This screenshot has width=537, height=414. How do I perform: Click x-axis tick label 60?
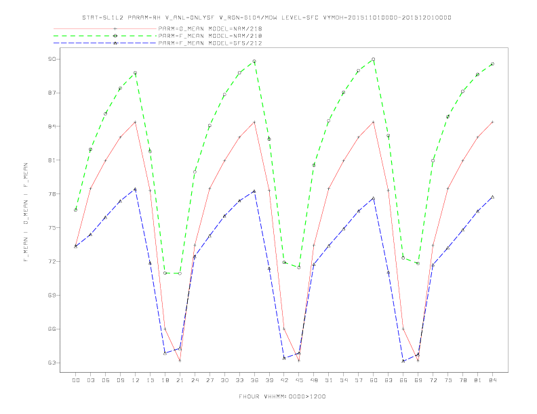(374, 380)
